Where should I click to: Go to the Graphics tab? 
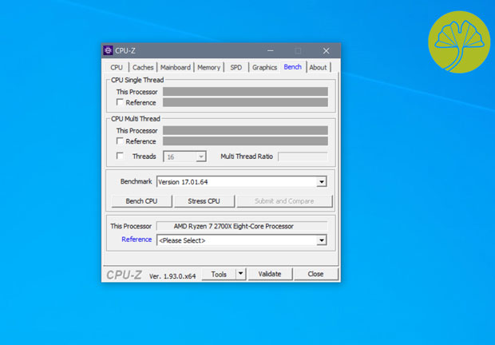point(264,68)
